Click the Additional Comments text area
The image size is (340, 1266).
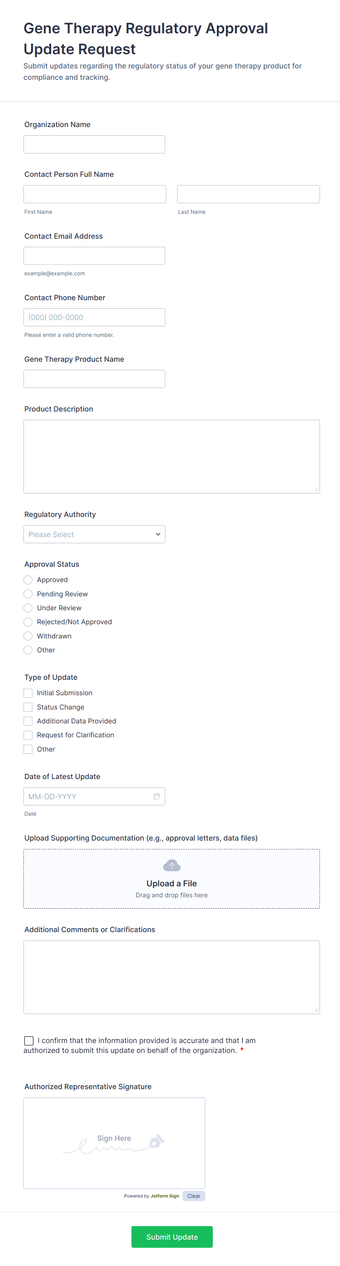coord(172,977)
